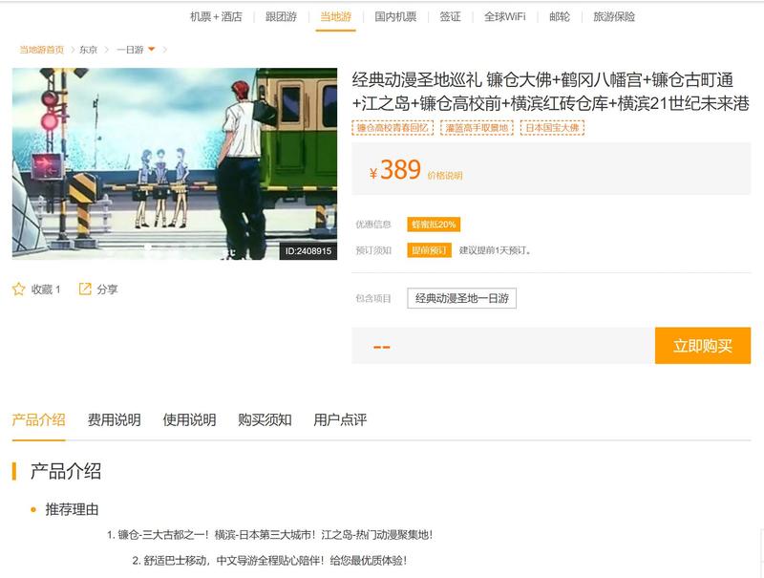Screen dimensions: 764x578
Task: Expand the 一日游 breadcrumb dropdown arrow
Action: coord(151,50)
